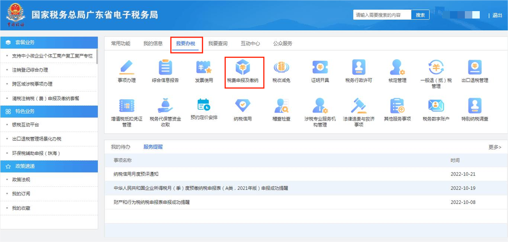Click the 退出 logout link

(497, 15)
